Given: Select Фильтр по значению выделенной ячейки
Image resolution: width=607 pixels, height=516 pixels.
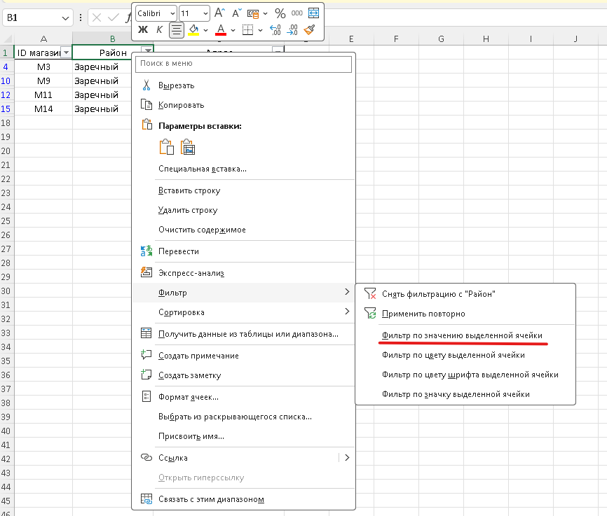Looking at the screenshot, I should (x=462, y=335).
